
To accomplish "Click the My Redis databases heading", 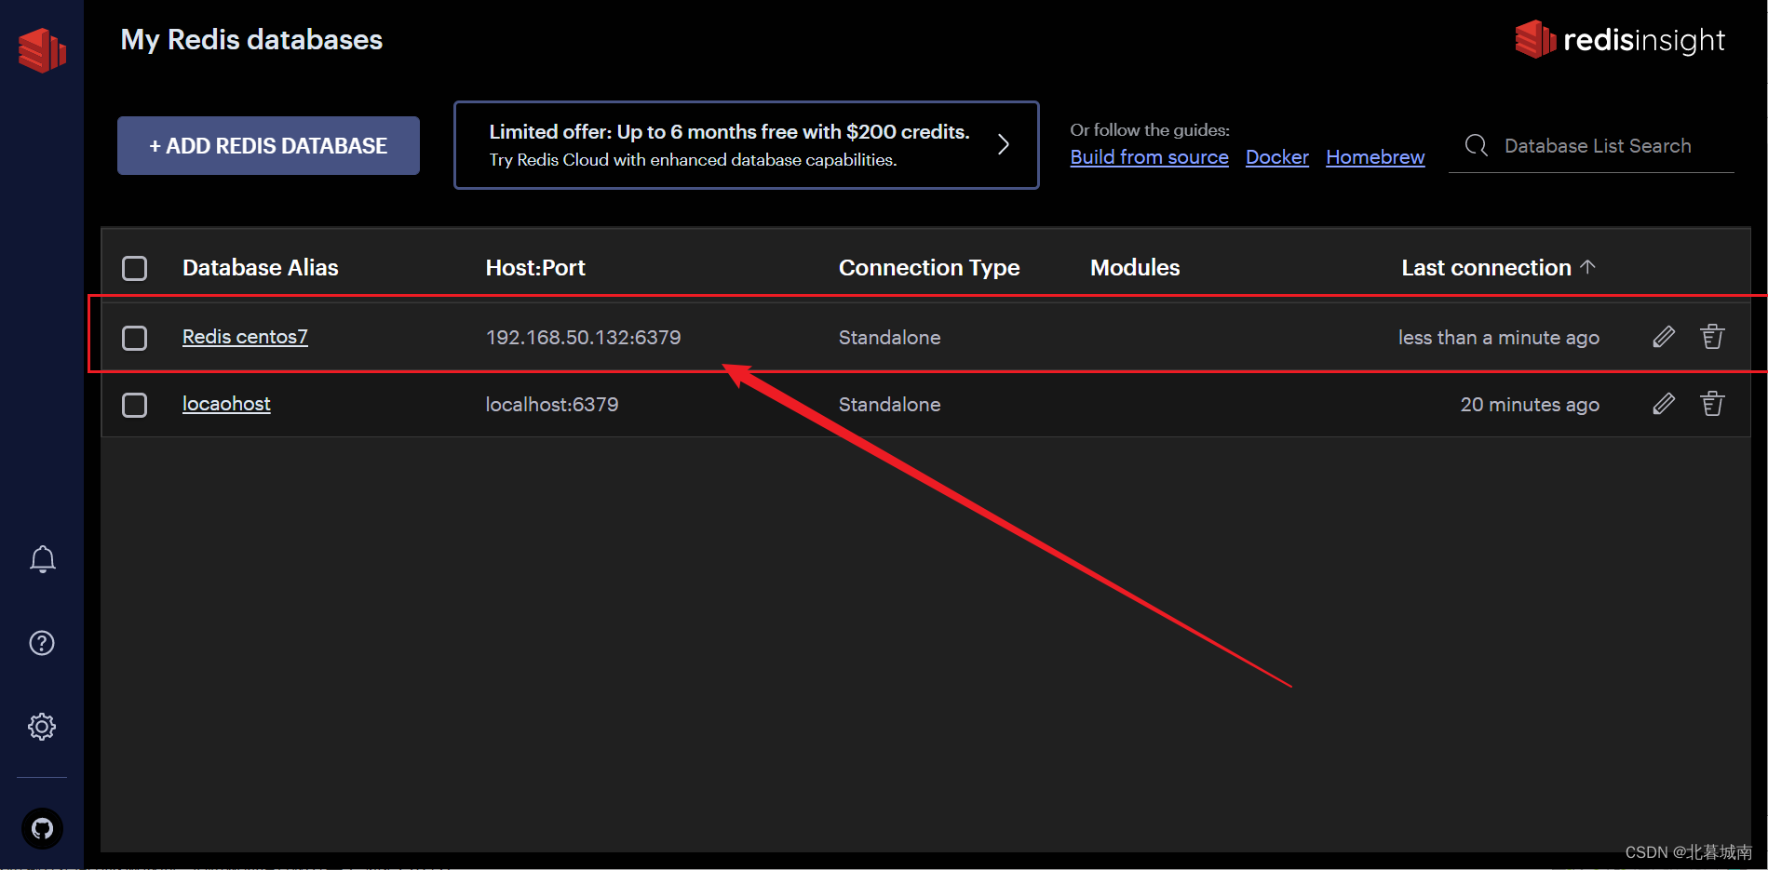I will coord(251,40).
